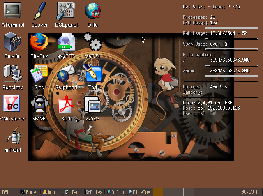Screen dimensions: 263x196
Task: Select Dillo taskbar button
Action: (116, 192)
